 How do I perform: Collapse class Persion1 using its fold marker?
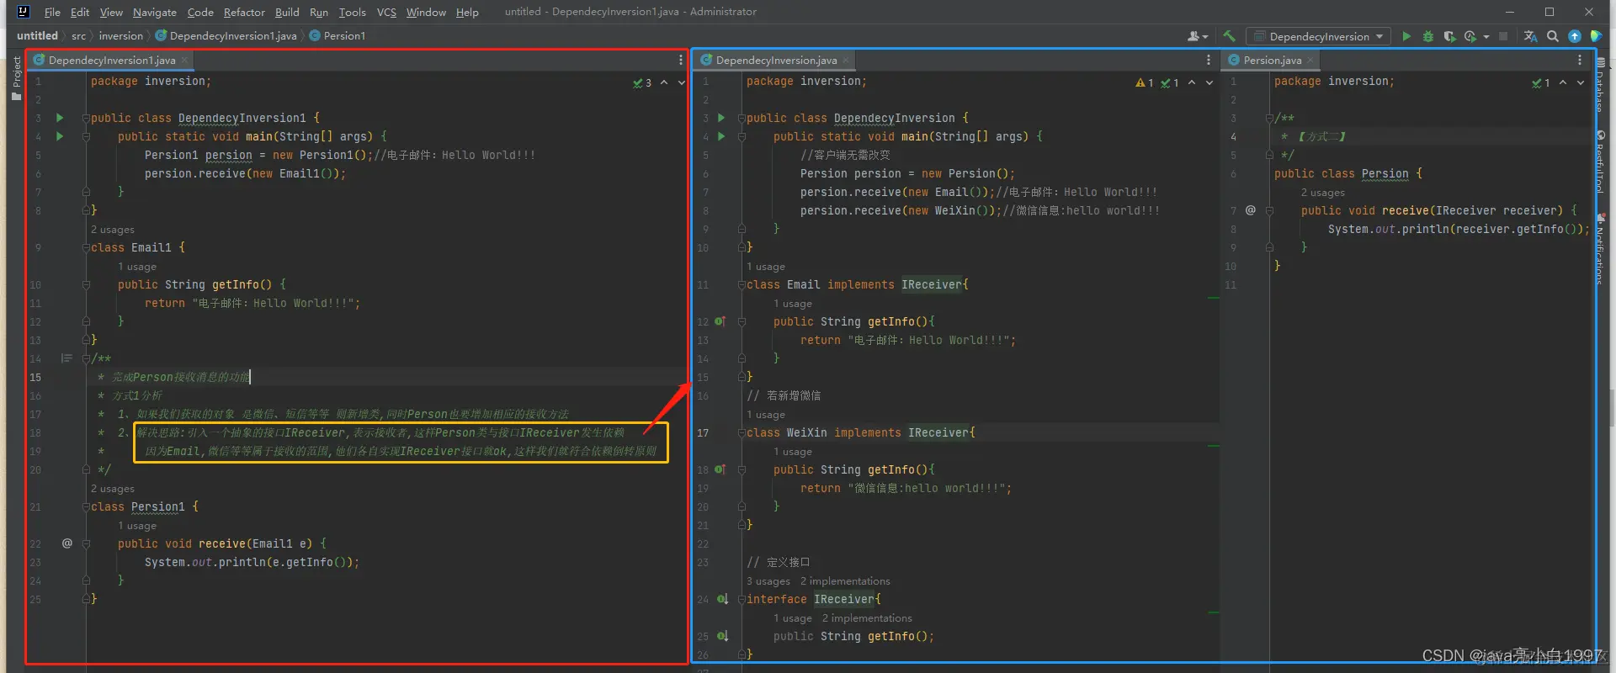[x=86, y=506]
